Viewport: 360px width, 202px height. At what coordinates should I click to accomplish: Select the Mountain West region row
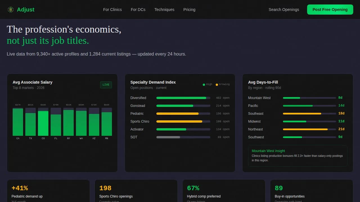pos(296,98)
